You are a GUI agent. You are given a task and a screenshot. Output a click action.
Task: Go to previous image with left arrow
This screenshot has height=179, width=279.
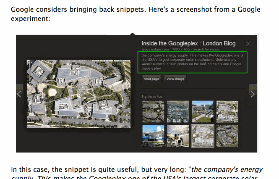(19, 94)
